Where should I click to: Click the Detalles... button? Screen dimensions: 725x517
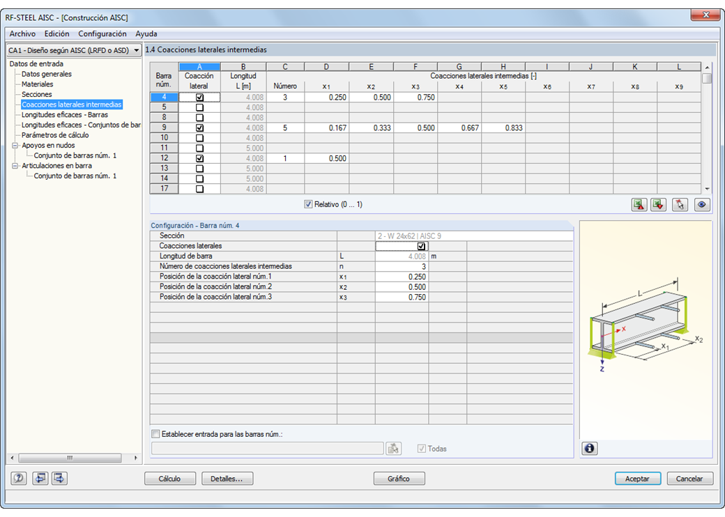(x=227, y=479)
